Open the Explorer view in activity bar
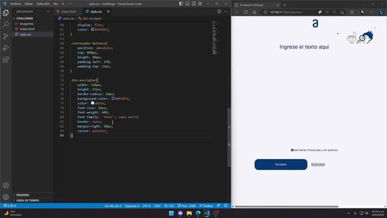Viewport: 387px width, 218px height. click(x=5, y=13)
